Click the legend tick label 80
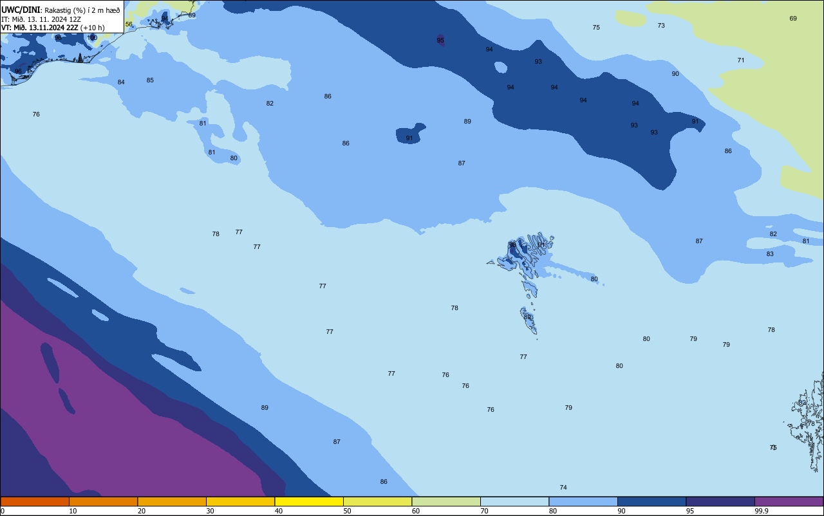This screenshot has height=516, width=824. tap(553, 511)
